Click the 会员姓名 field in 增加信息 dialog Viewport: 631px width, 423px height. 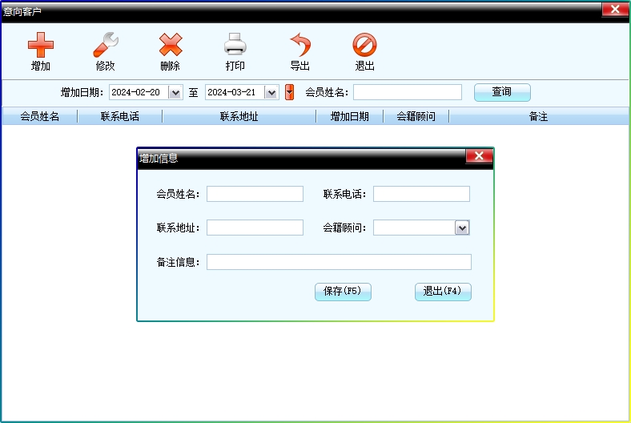[x=255, y=194]
